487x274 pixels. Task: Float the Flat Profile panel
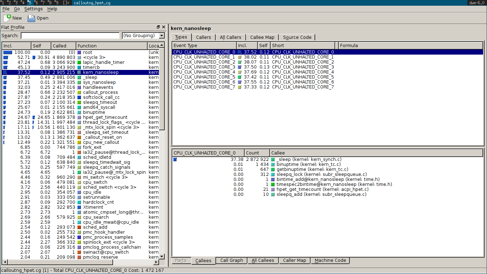point(158,27)
